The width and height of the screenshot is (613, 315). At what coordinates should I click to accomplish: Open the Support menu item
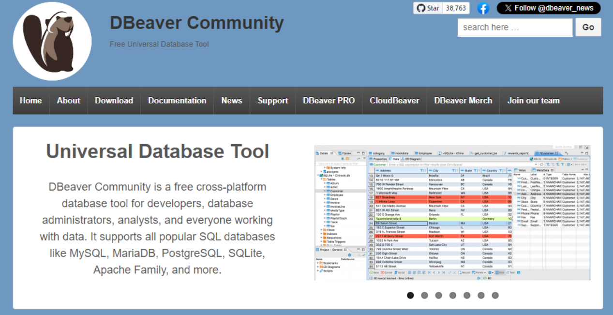[x=273, y=101]
